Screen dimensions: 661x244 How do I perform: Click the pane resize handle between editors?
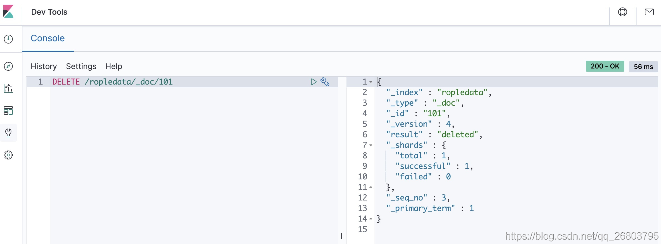tap(342, 236)
